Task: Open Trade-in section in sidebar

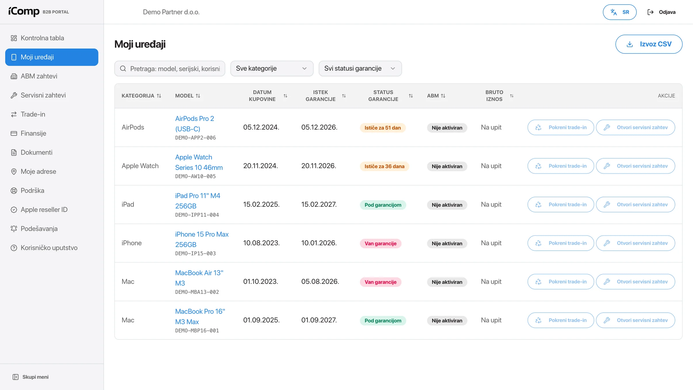Action: tap(52, 114)
